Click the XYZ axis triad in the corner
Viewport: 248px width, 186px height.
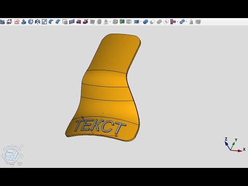tap(235, 145)
